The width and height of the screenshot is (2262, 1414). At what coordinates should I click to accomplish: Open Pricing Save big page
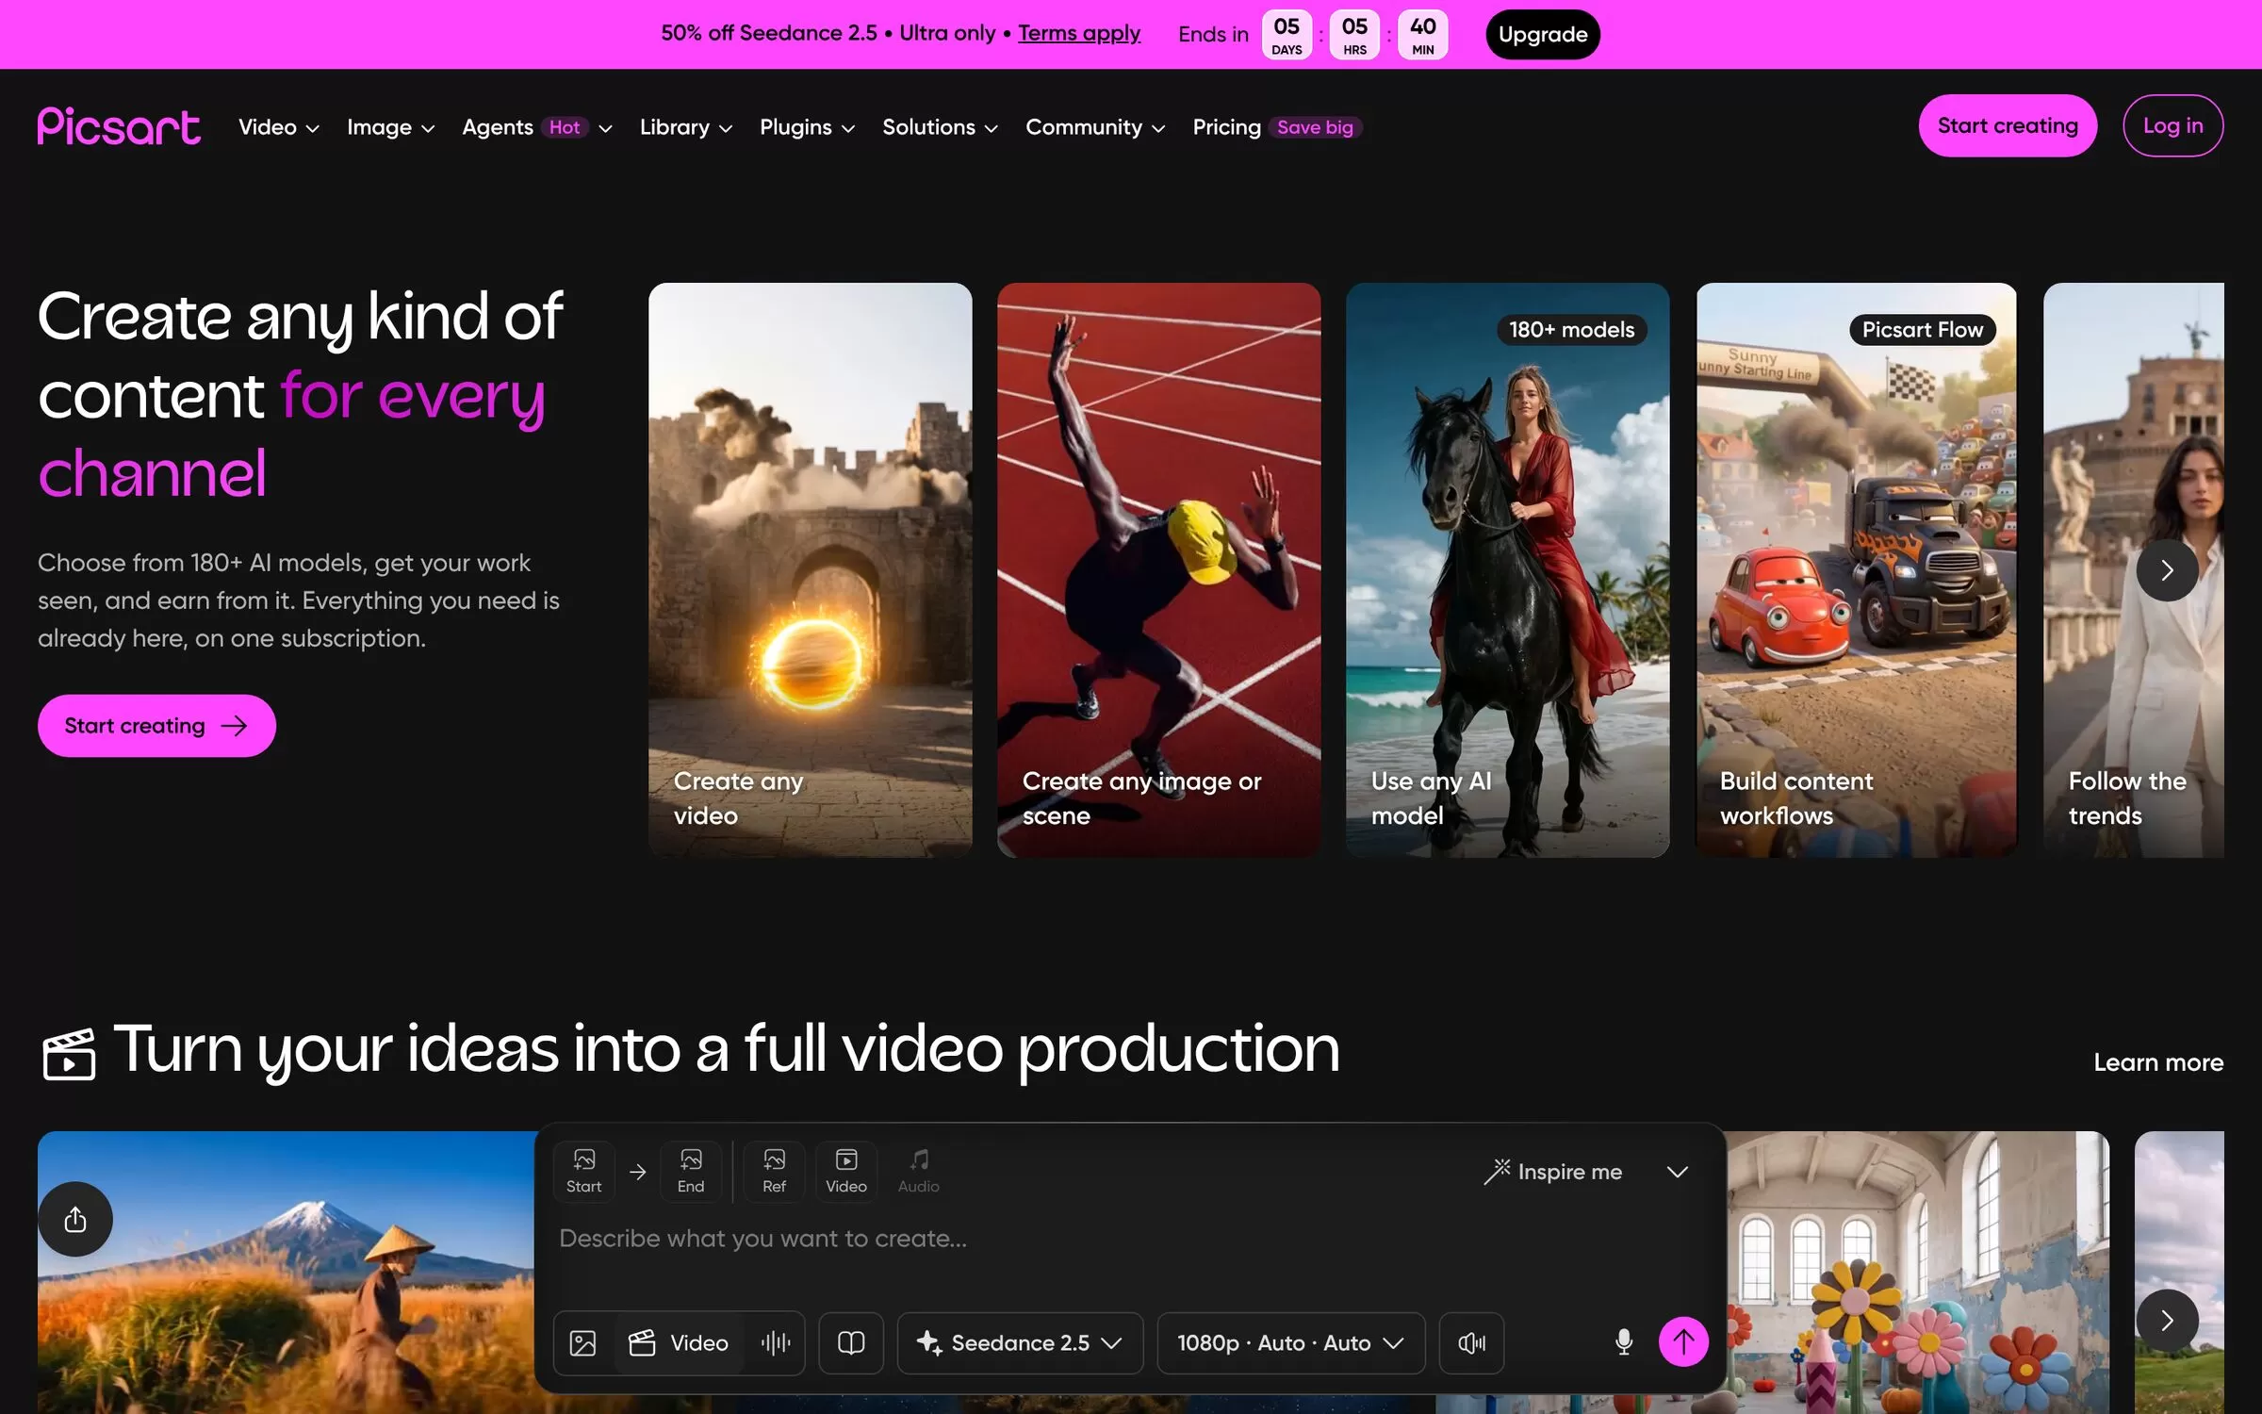tap(1277, 126)
